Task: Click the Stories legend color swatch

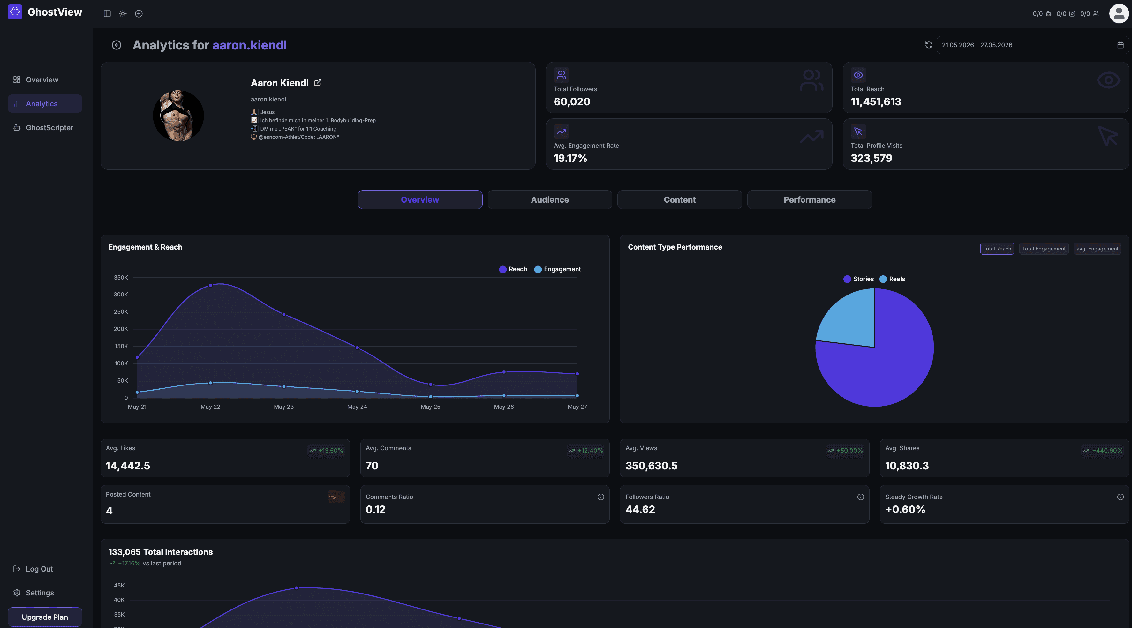Action: click(847, 279)
